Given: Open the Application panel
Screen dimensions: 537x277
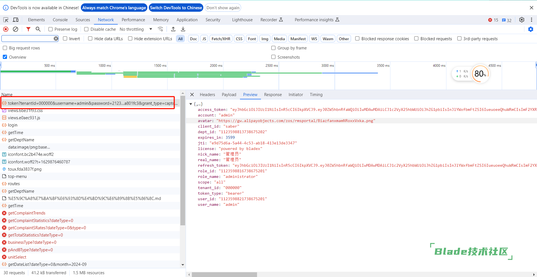Looking at the screenshot, I should (x=187, y=20).
